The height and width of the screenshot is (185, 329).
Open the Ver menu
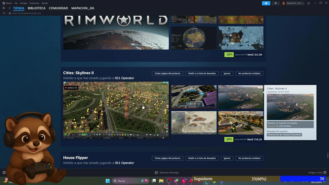[16, 3]
